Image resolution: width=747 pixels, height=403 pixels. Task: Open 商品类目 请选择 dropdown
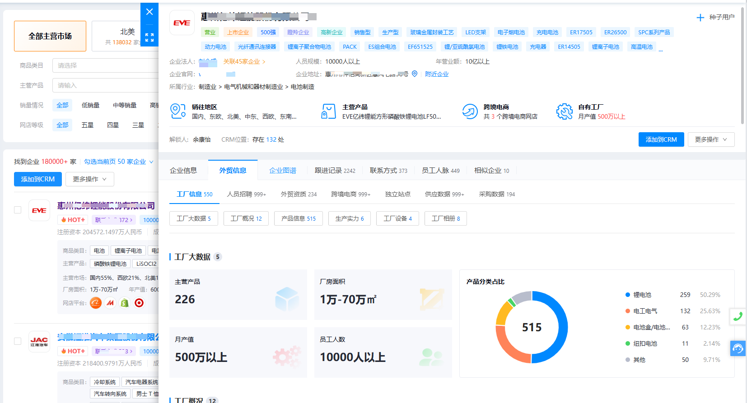coord(105,65)
